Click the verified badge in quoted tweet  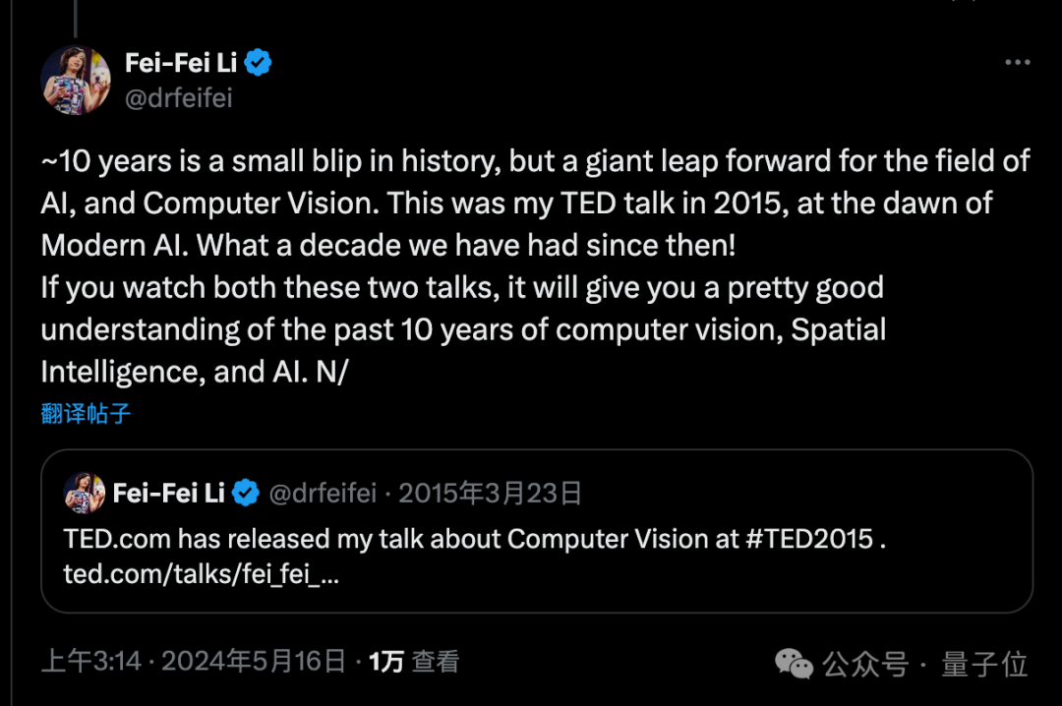[x=246, y=493]
